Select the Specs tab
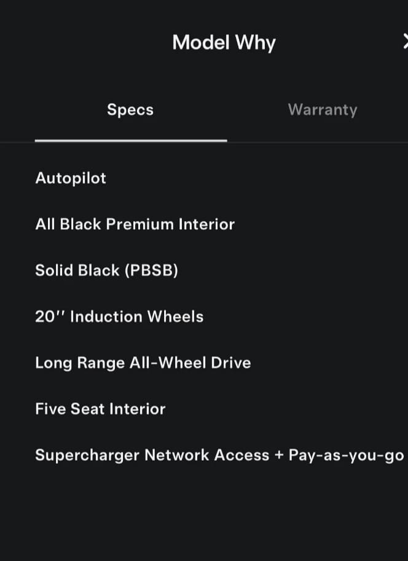 click(x=130, y=110)
